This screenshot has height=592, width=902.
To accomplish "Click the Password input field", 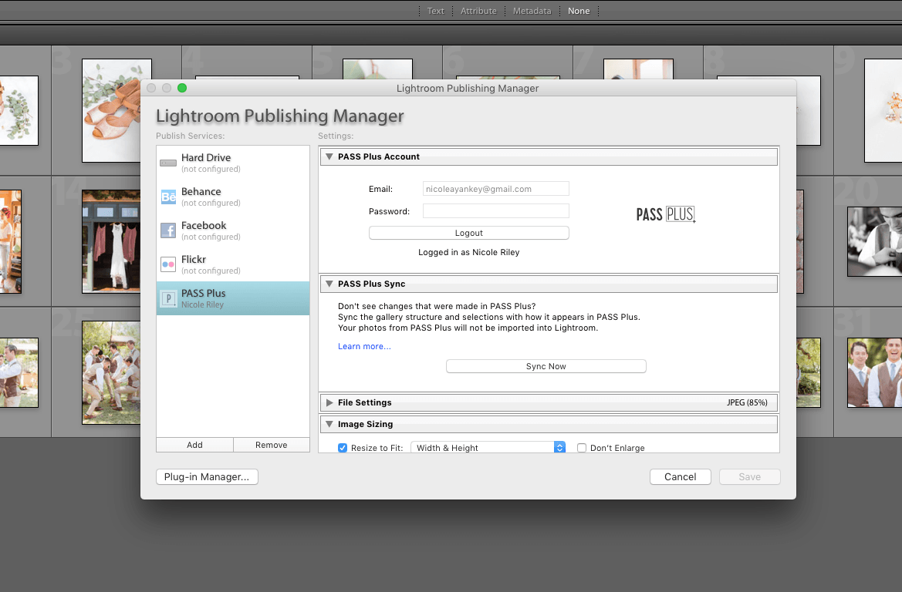I will click(496, 211).
